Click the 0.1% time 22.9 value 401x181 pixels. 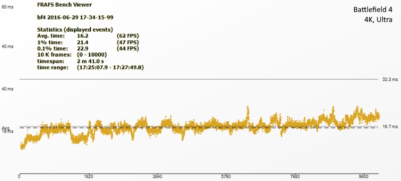[83, 48]
